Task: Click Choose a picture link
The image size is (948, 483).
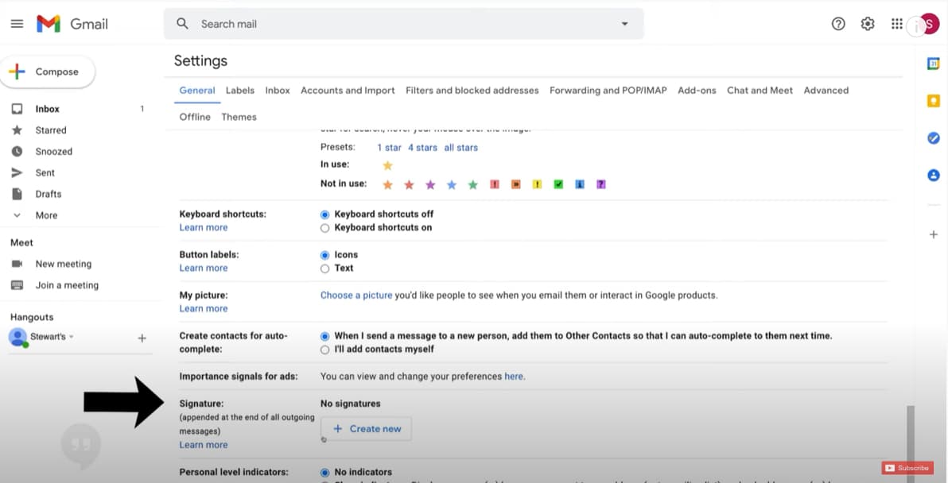Action: 356,296
